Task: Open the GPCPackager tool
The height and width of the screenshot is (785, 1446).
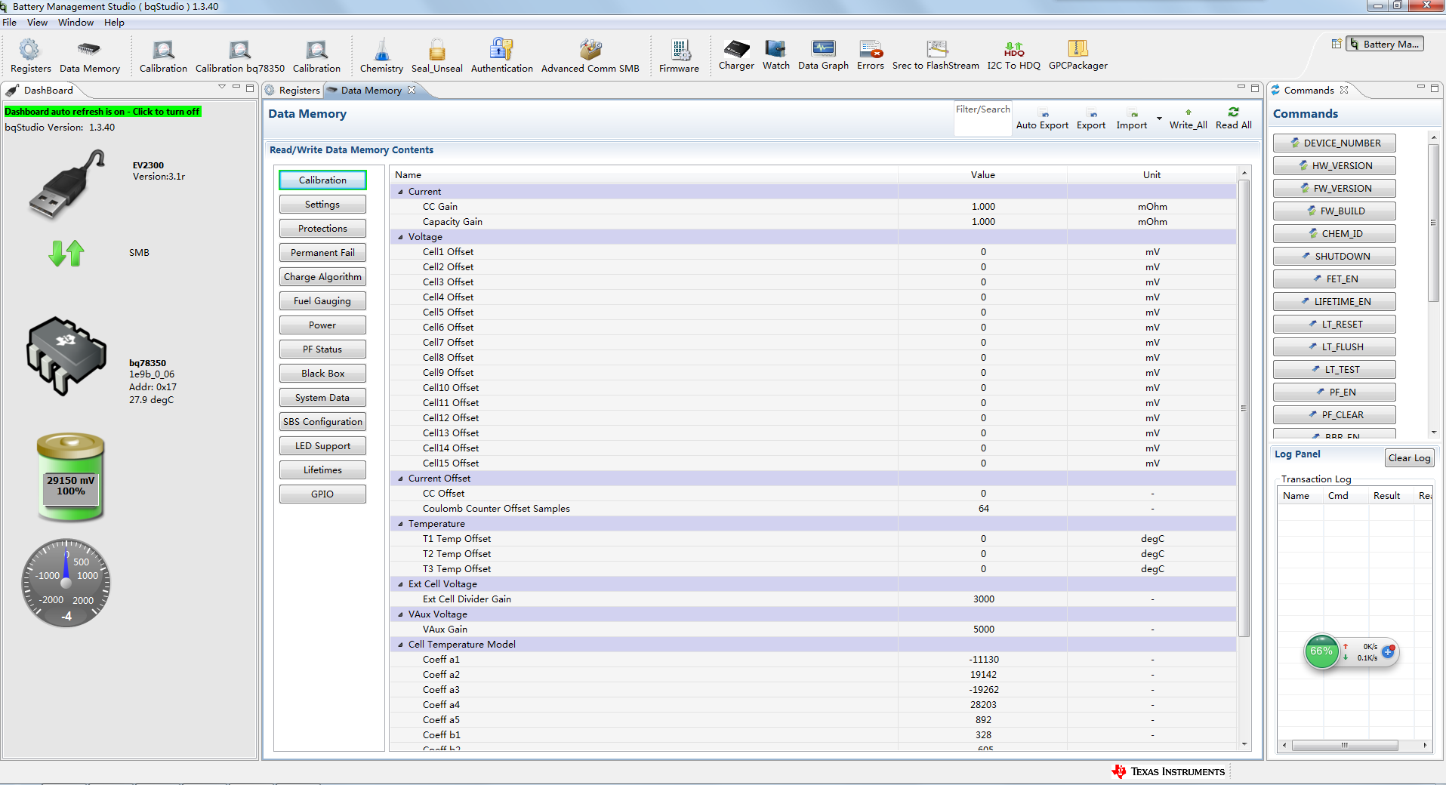Action: (x=1078, y=50)
